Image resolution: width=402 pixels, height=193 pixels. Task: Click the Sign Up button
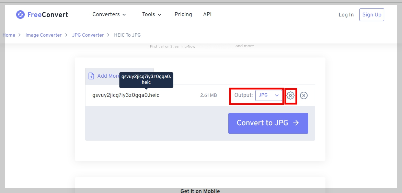[371, 15]
